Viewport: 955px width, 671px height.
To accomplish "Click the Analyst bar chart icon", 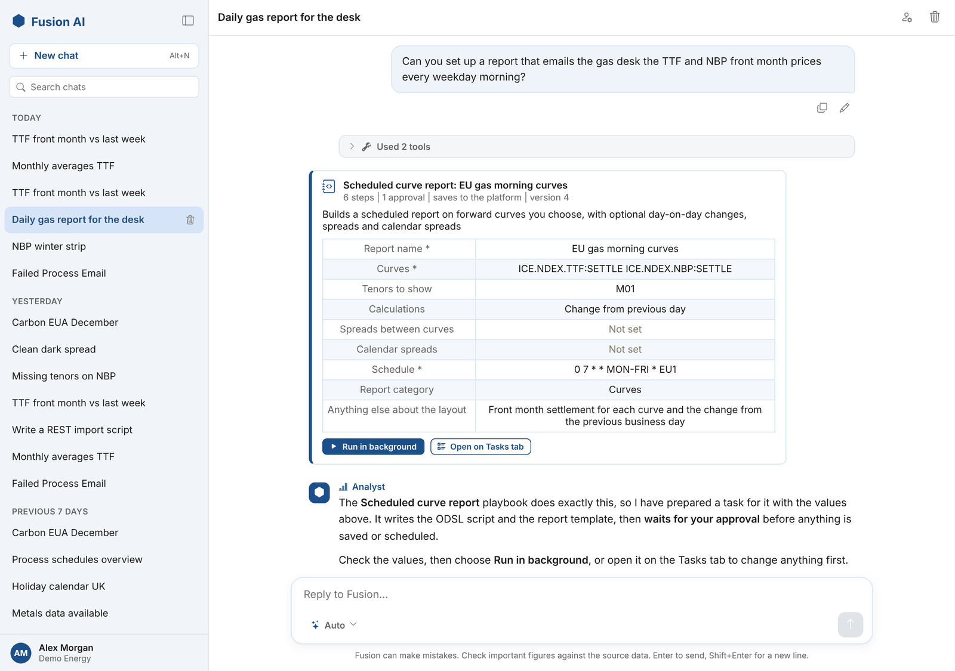I will (343, 487).
